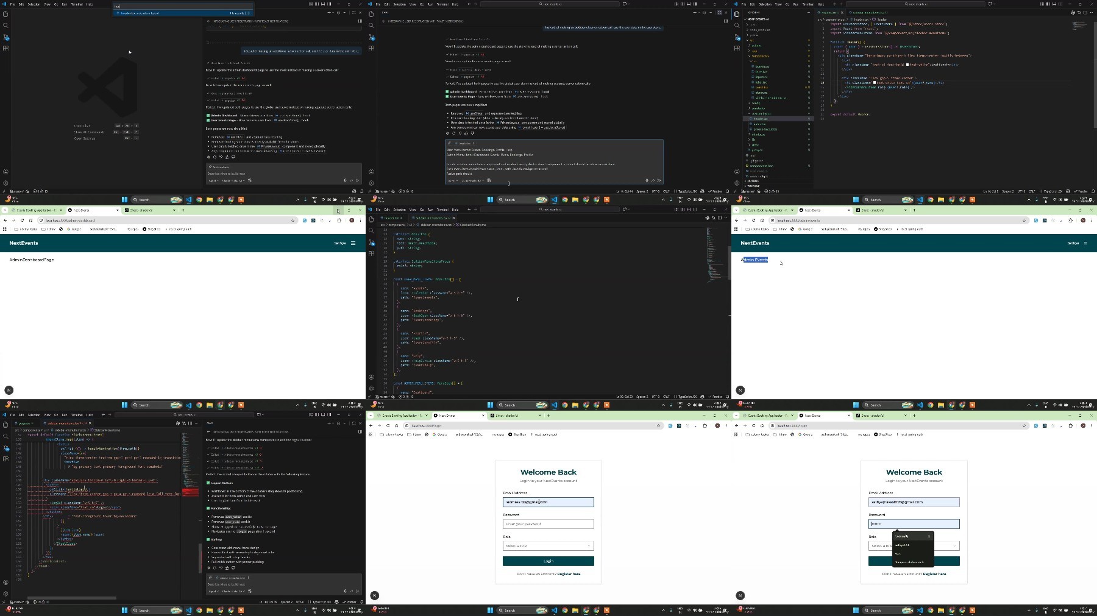The width and height of the screenshot is (1097, 616).
Task: Click Source Control icon beside the open file tree
Action: click(x=737, y=37)
